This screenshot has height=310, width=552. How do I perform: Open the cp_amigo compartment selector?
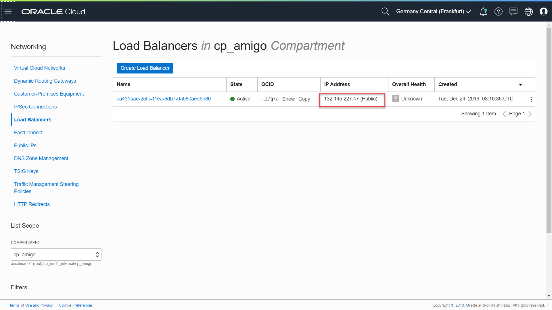tap(56, 255)
